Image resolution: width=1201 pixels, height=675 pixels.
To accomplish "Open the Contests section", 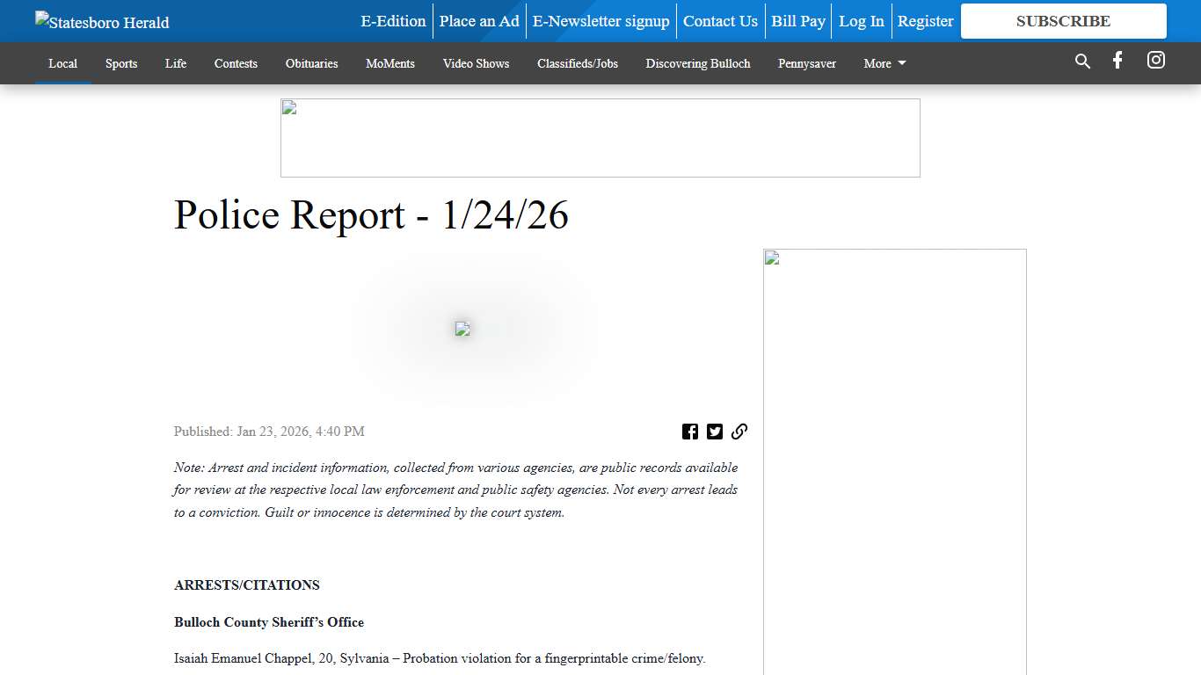I will tap(236, 63).
